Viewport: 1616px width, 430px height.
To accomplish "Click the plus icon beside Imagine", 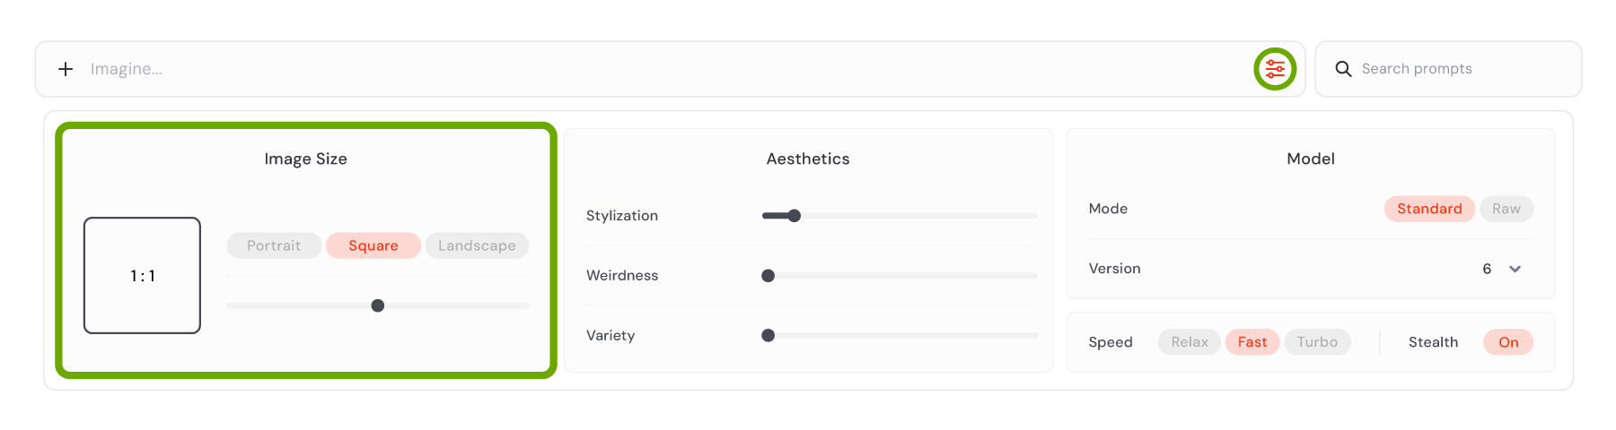I will click(66, 69).
